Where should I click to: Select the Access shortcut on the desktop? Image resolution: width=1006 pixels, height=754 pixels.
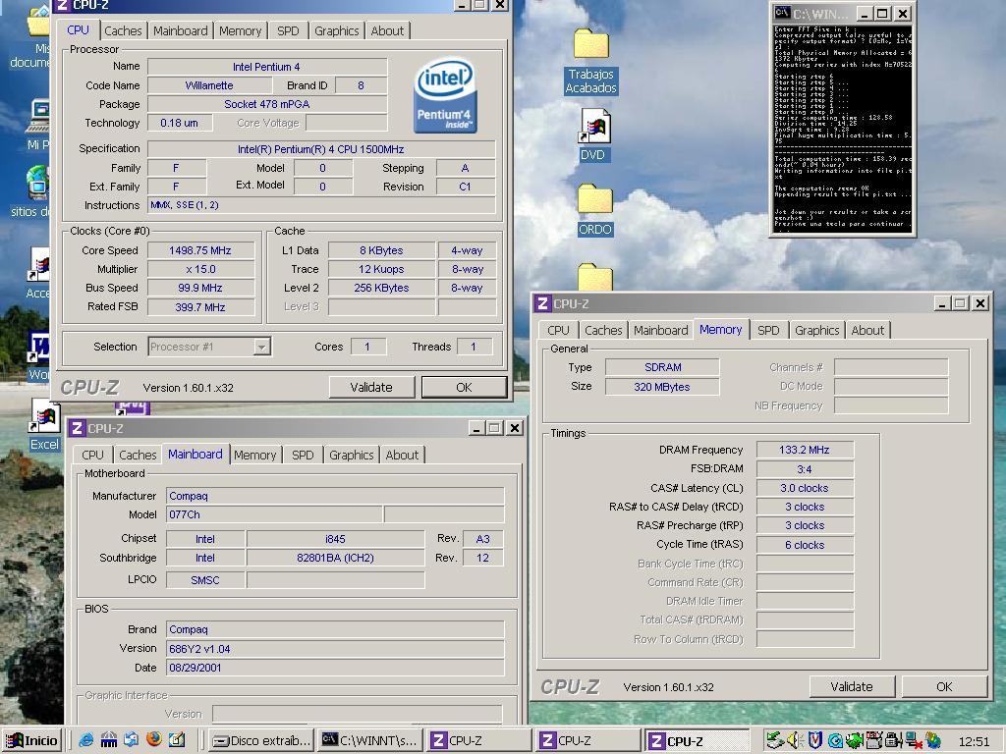38,274
